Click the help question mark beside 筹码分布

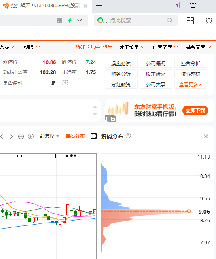pos(128,136)
